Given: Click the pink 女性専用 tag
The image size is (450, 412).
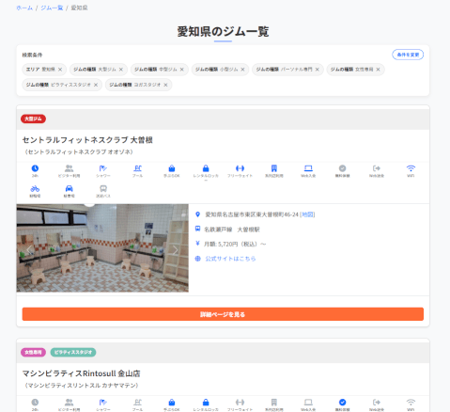Looking at the screenshot, I should point(33,352).
